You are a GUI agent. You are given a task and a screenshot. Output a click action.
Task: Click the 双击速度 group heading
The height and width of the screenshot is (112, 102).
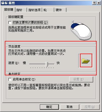[14, 46]
